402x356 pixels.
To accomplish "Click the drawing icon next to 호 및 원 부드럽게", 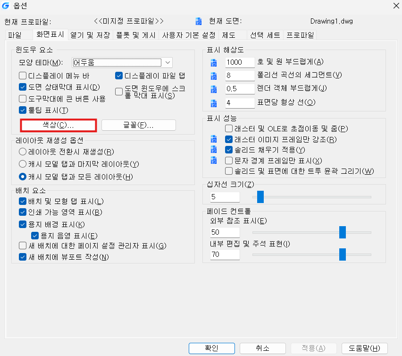I will point(214,62).
